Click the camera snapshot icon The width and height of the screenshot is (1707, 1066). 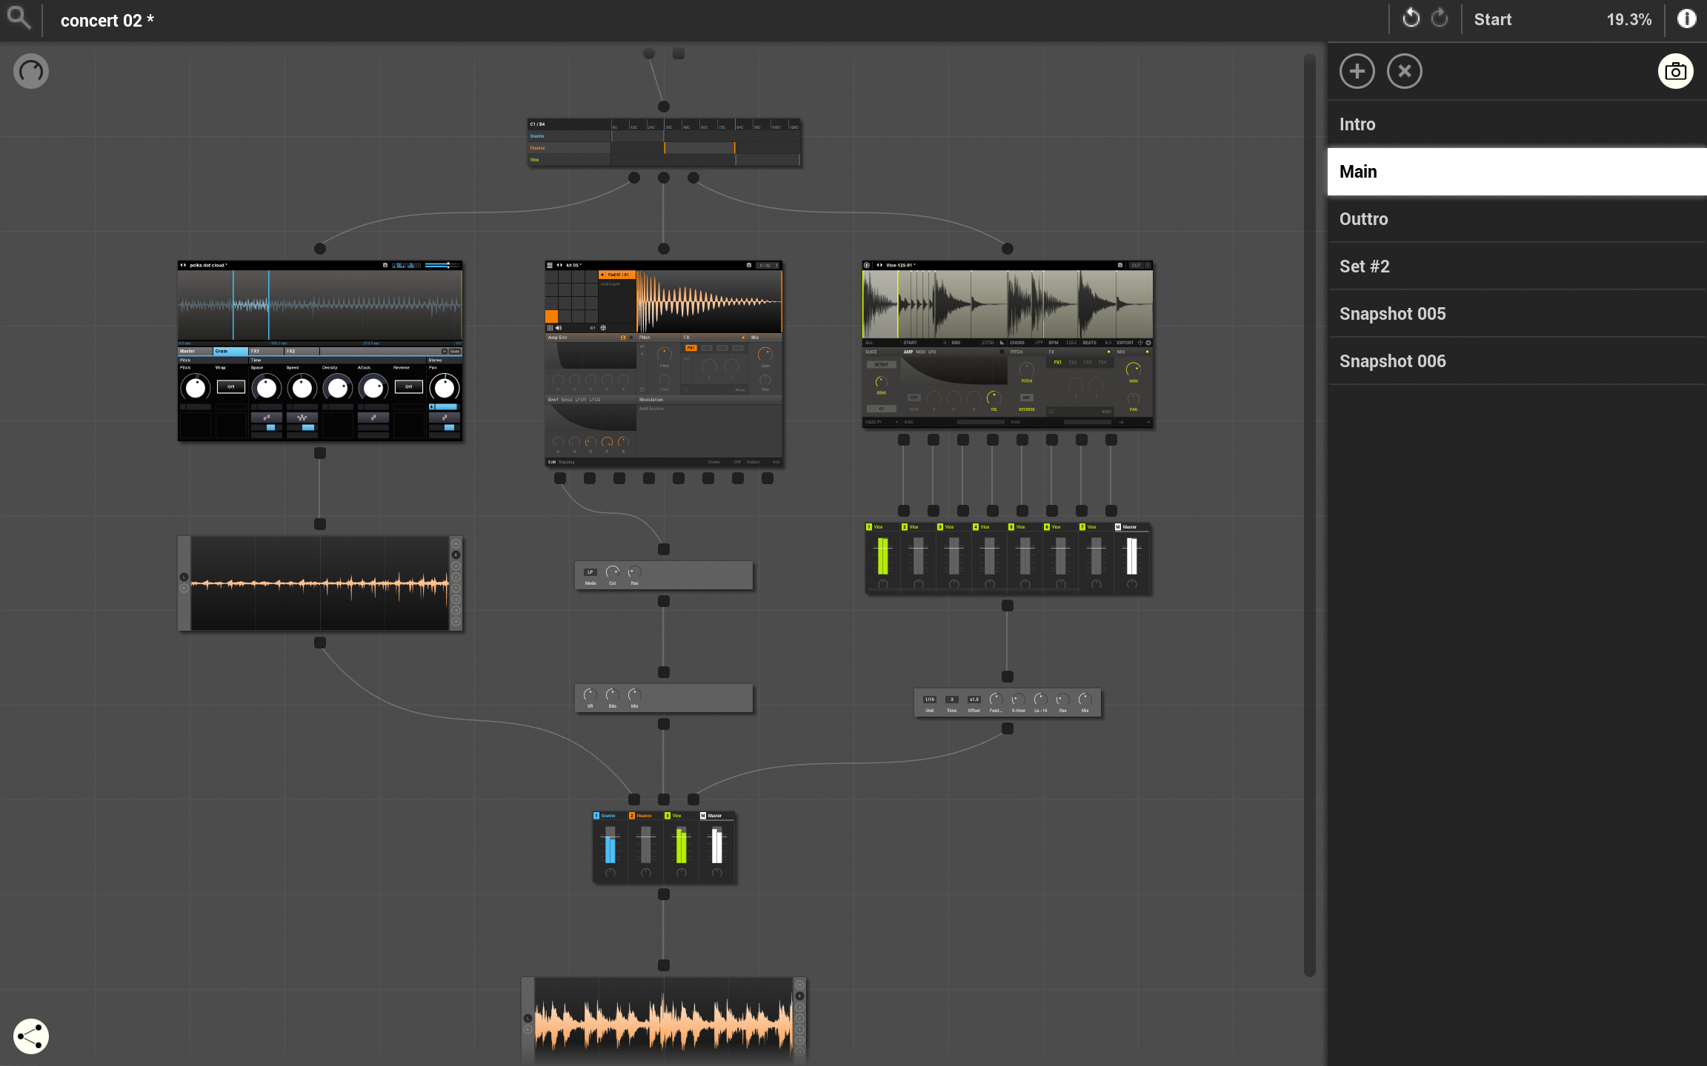(1675, 71)
